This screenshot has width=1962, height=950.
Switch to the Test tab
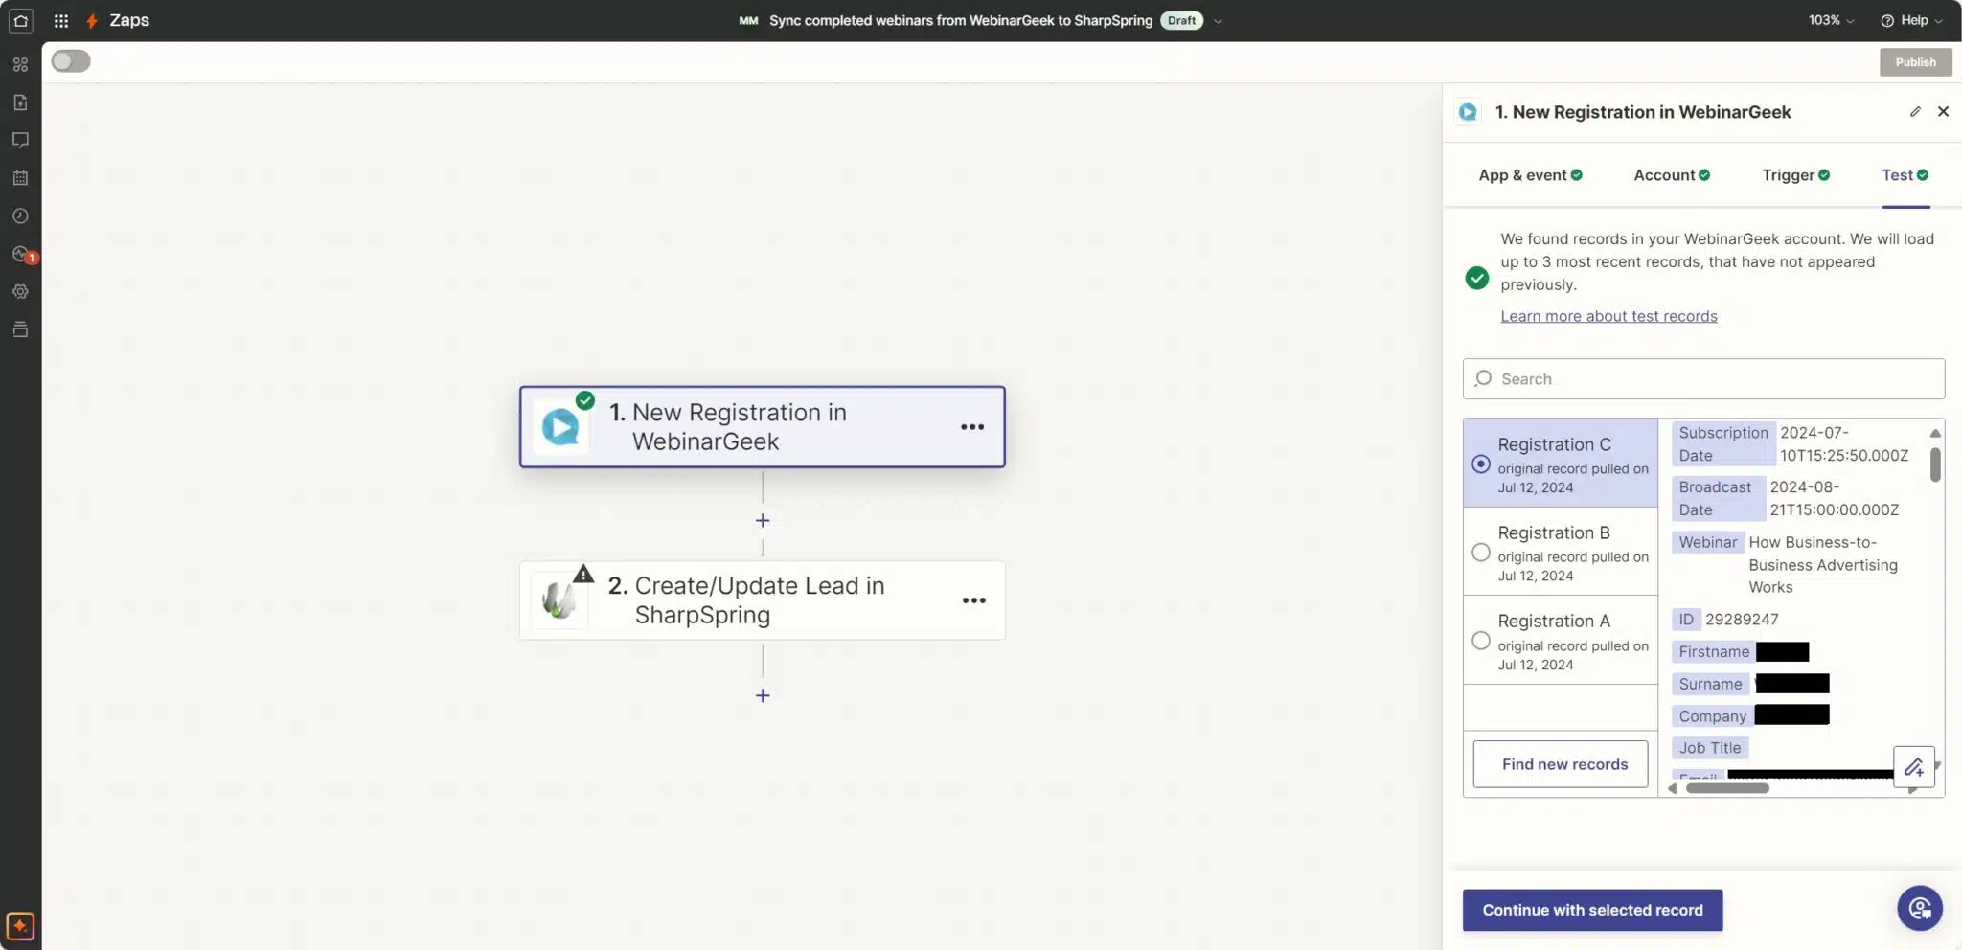tap(1905, 175)
